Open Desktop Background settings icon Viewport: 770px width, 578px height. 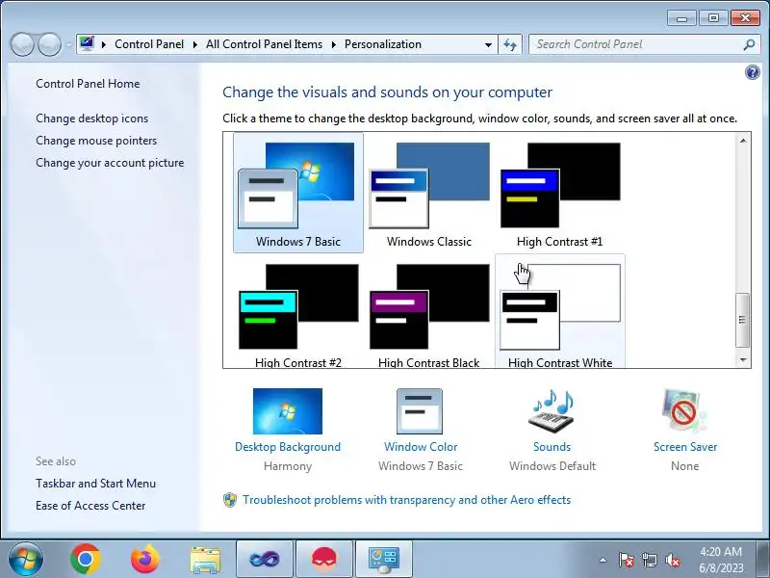click(x=288, y=411)
